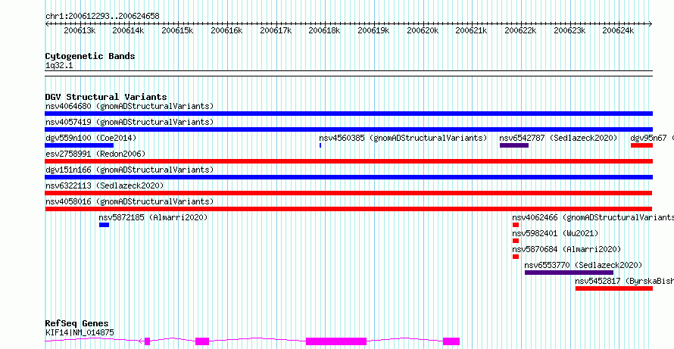Click the small nsv4560385 variant marker
This screenshot has width=674, height=349.
tap(320, 145)
